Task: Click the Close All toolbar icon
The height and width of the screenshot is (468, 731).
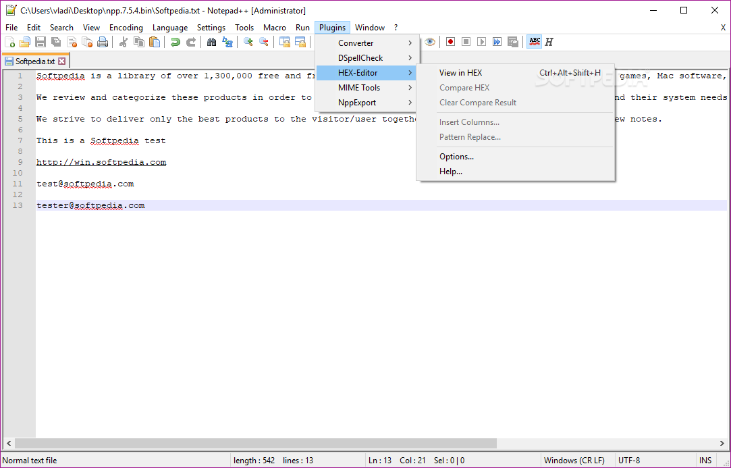Action: 87,42
